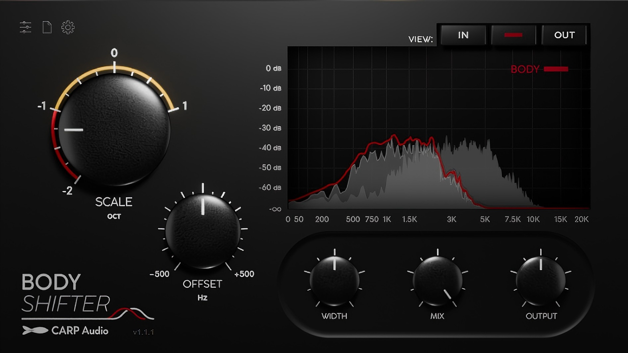Click the -2 scale marker

pos(67,191)
